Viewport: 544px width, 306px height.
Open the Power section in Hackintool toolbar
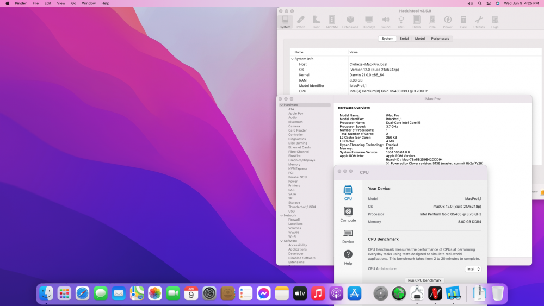coord(448,22)
